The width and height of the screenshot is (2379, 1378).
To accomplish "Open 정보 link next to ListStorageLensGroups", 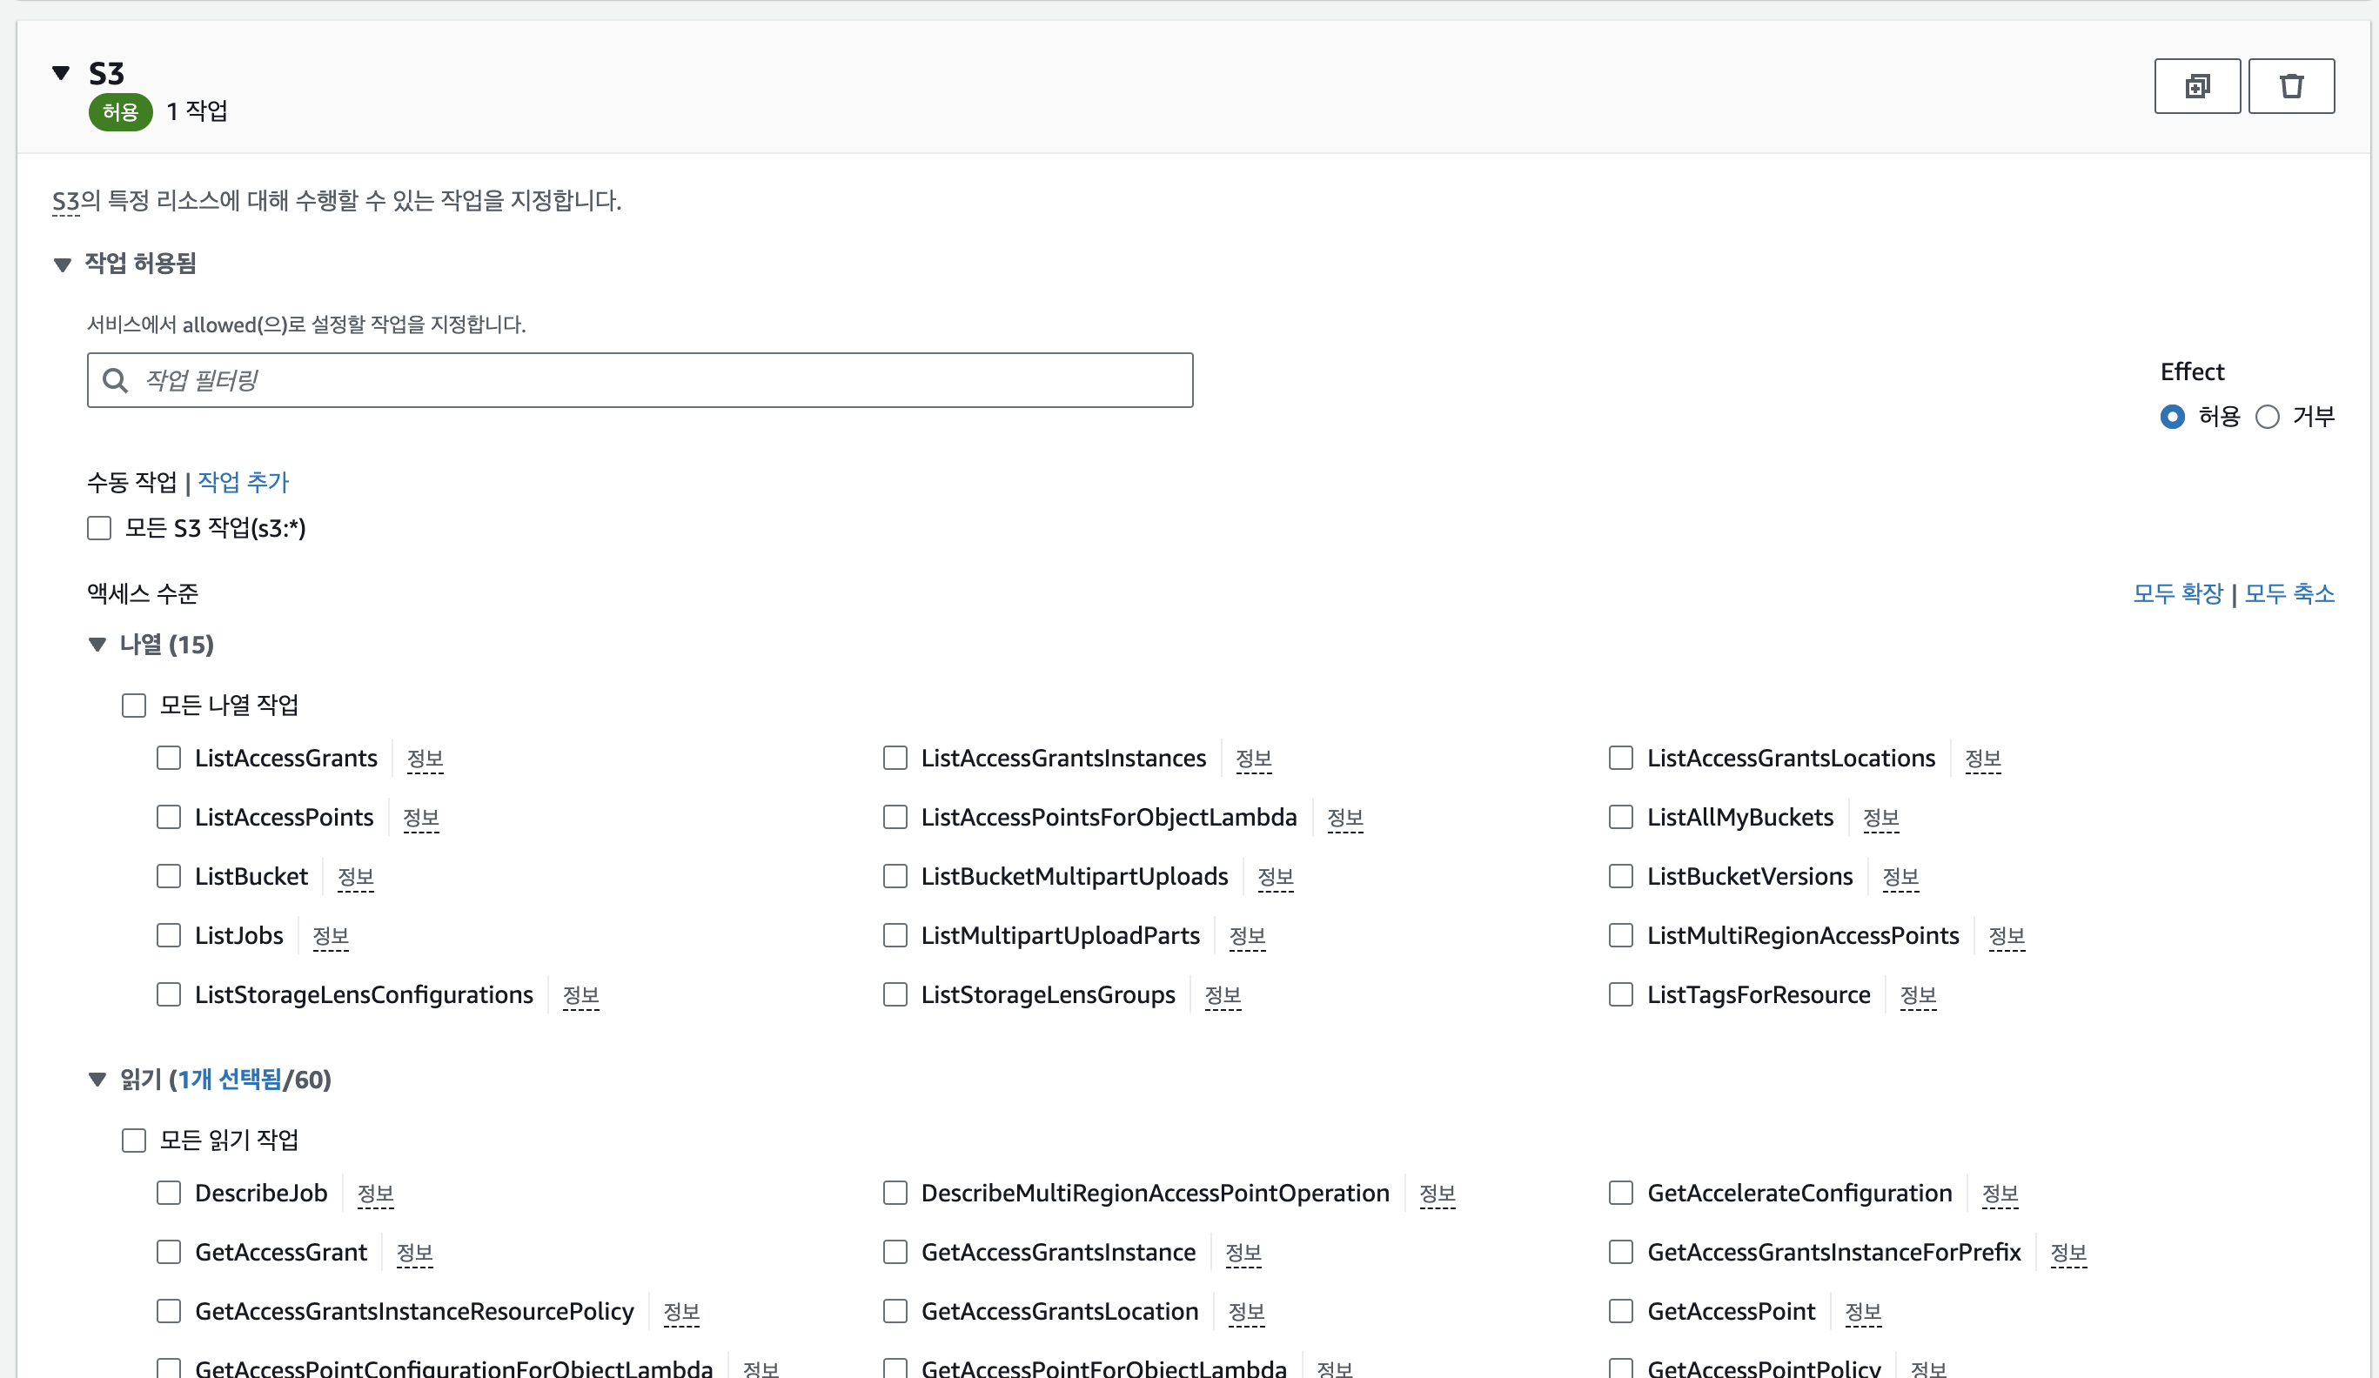I will pyautogui.click(x=1223, y=996).
